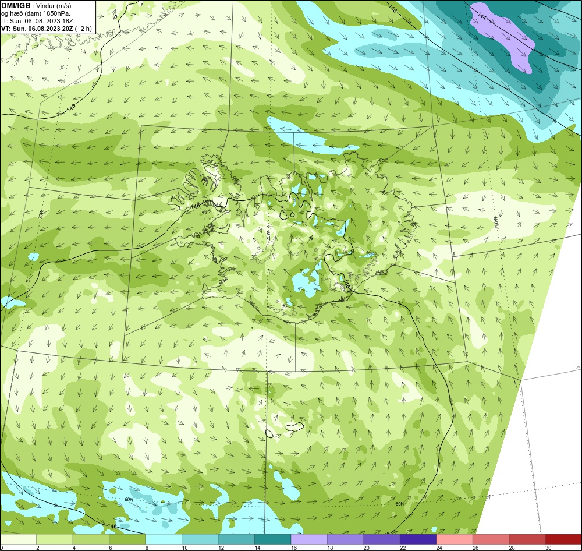Select the 18–20 m/s purple swatch
The width and height of the screenshot is (582, 551).
coord(346,539)
